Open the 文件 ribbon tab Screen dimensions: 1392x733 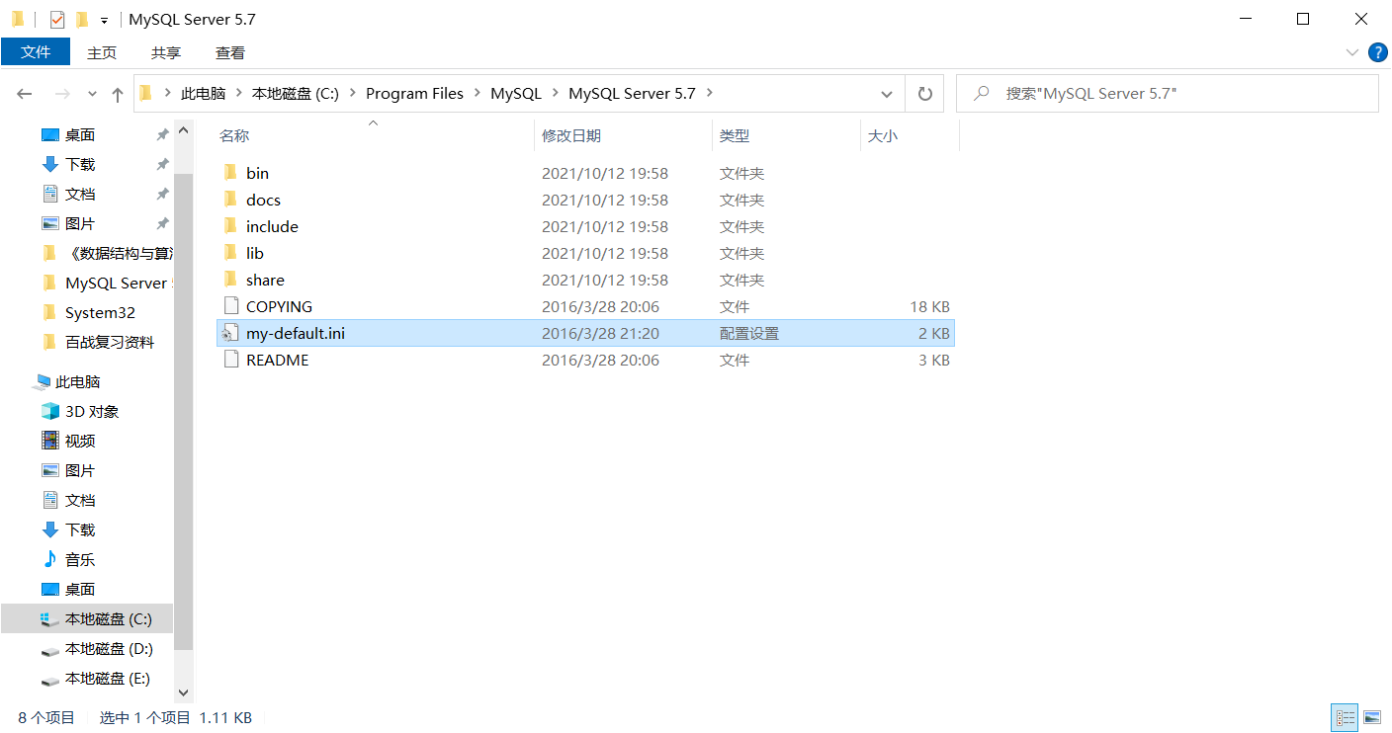[x=36, y=52]
